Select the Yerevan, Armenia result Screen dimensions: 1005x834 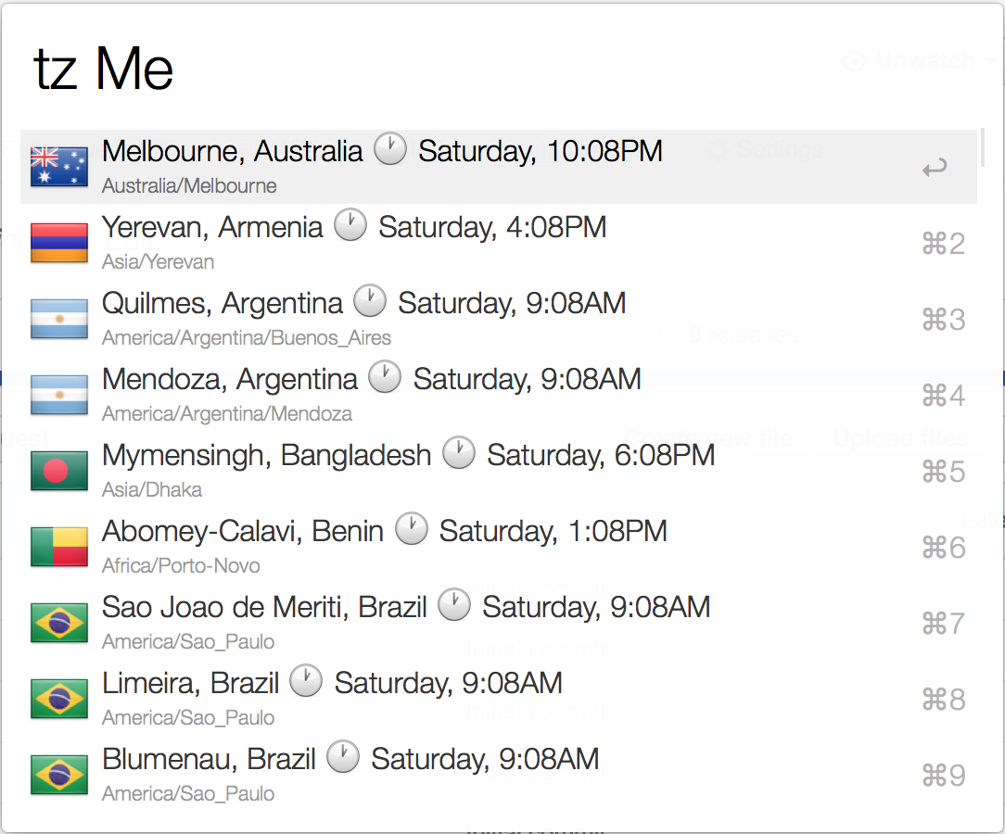(x=499, y=243)
